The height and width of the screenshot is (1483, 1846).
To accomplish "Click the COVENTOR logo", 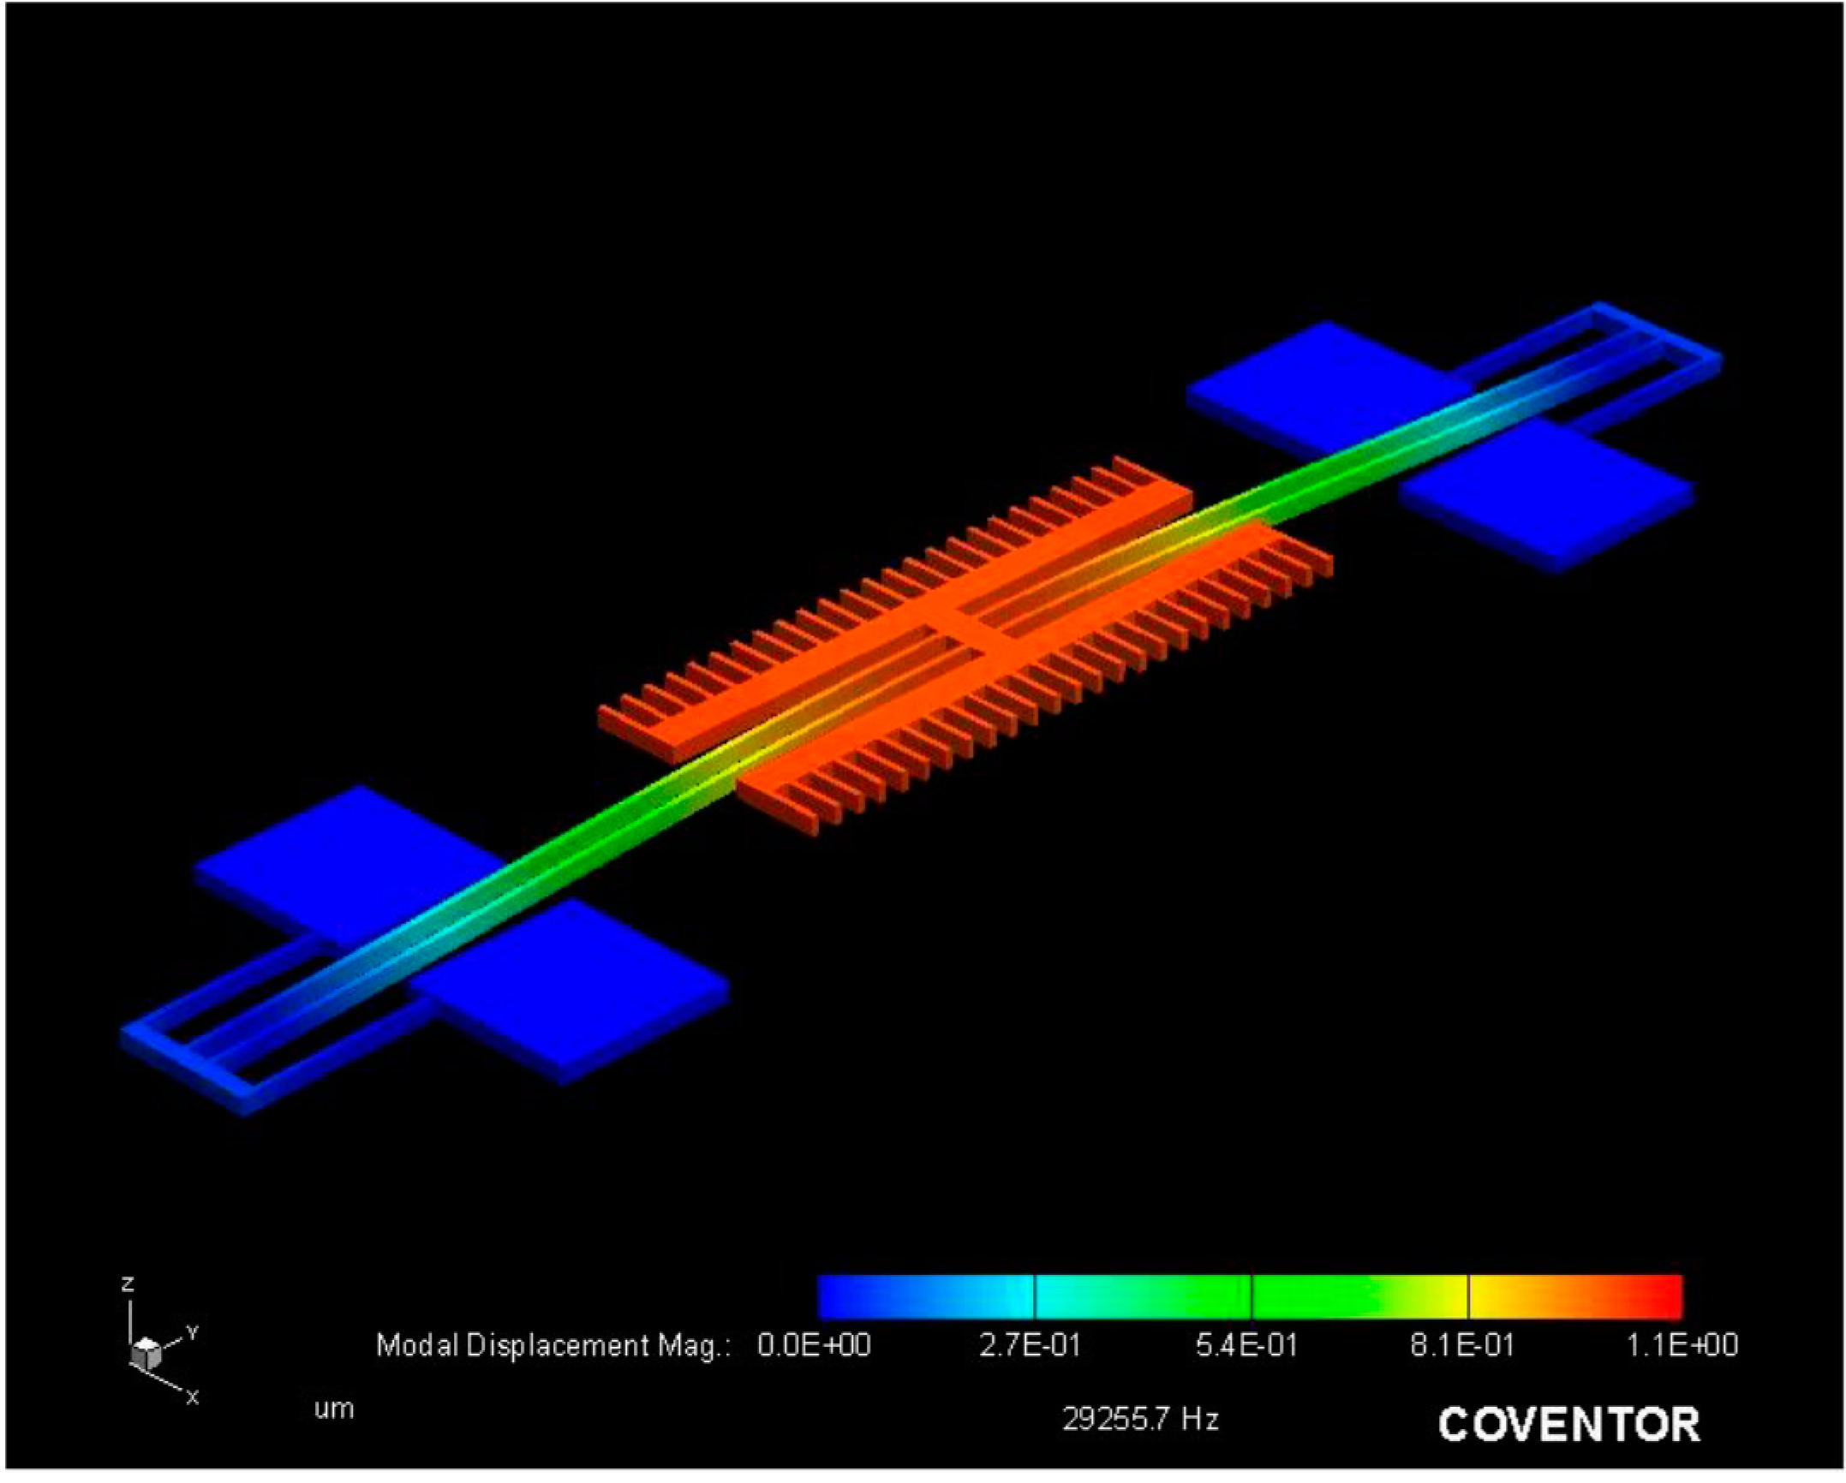I will pos(1568,1425).
